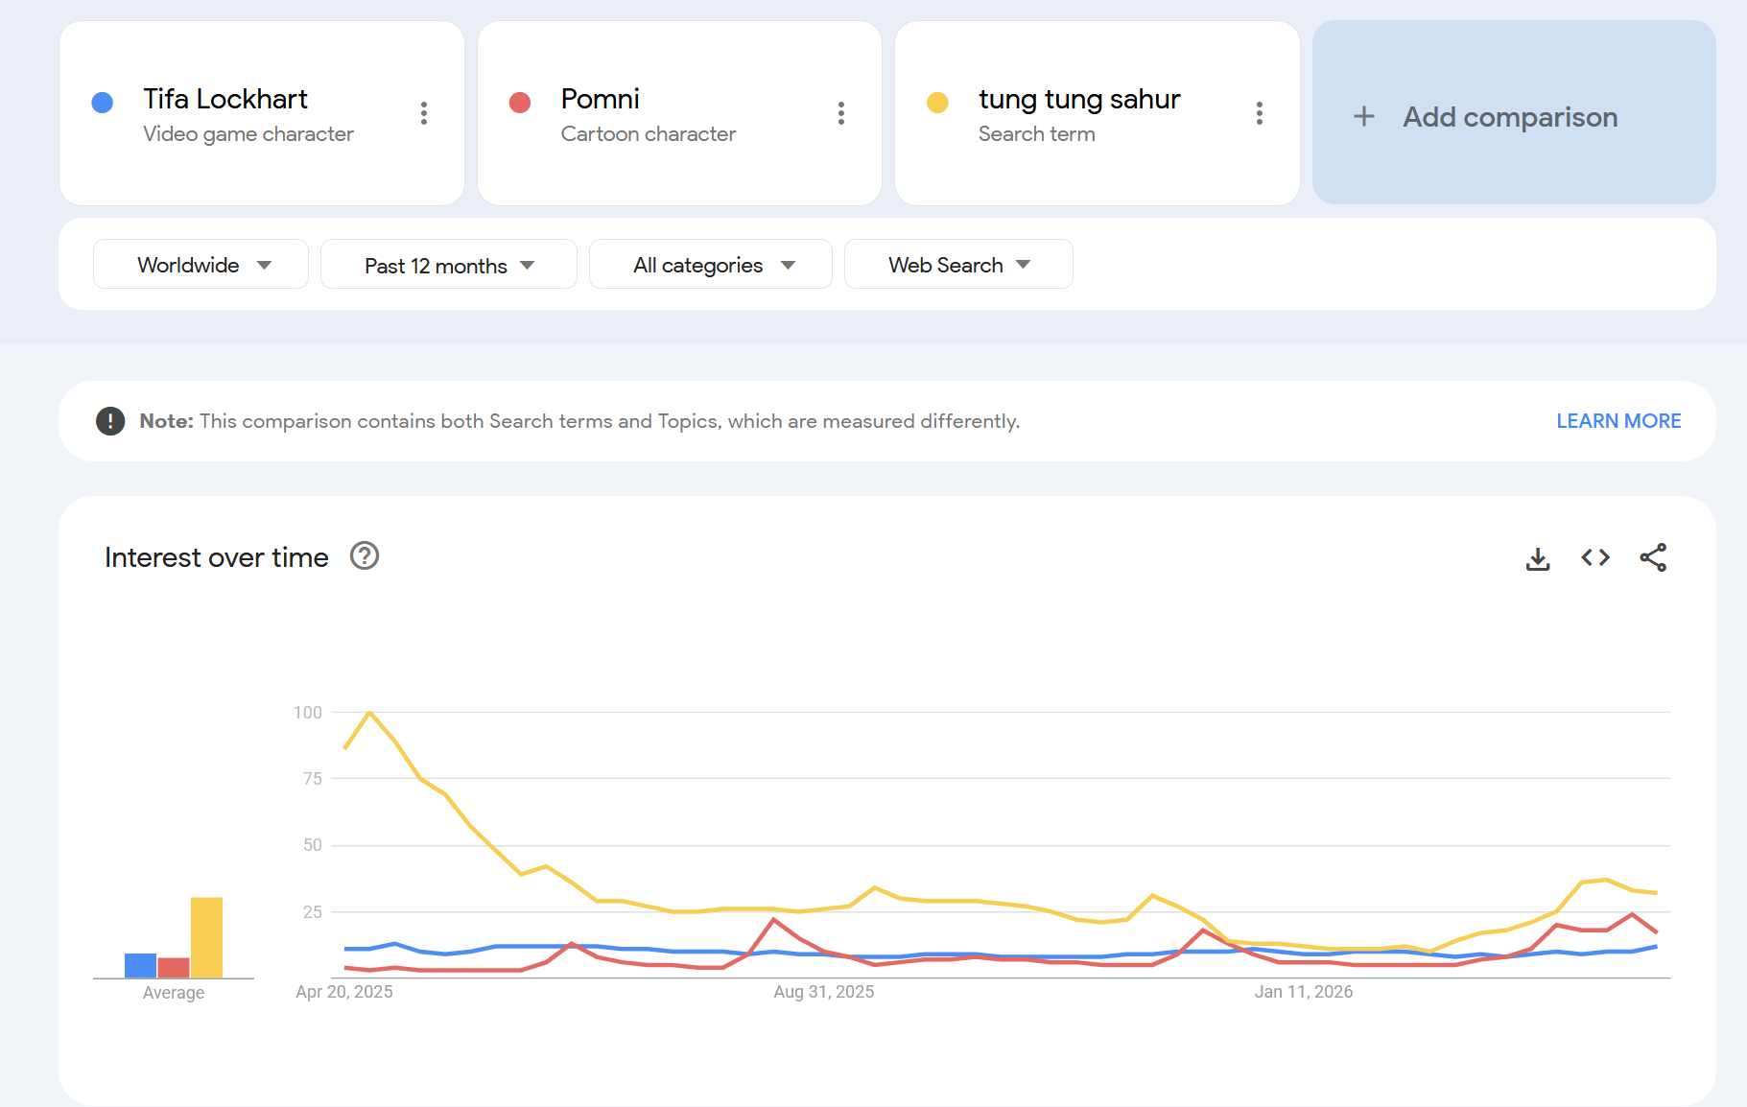The width and height of the screenshot is (1747, 1107).
Task: Click the red Pomni color dot
Action: pyautogui.click(x=520, y=103)
